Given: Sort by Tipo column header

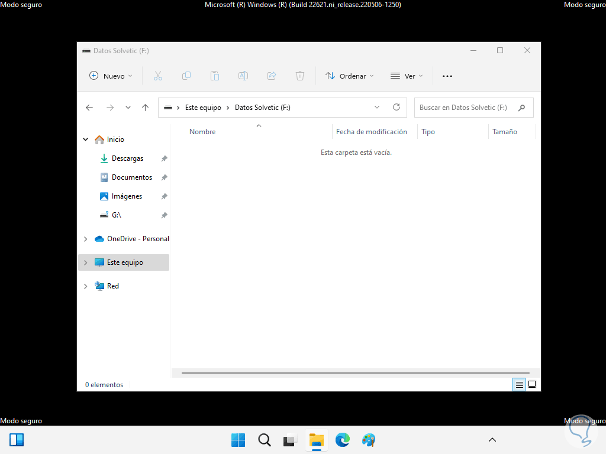Looking at the screenshot, I should (428, 132).
